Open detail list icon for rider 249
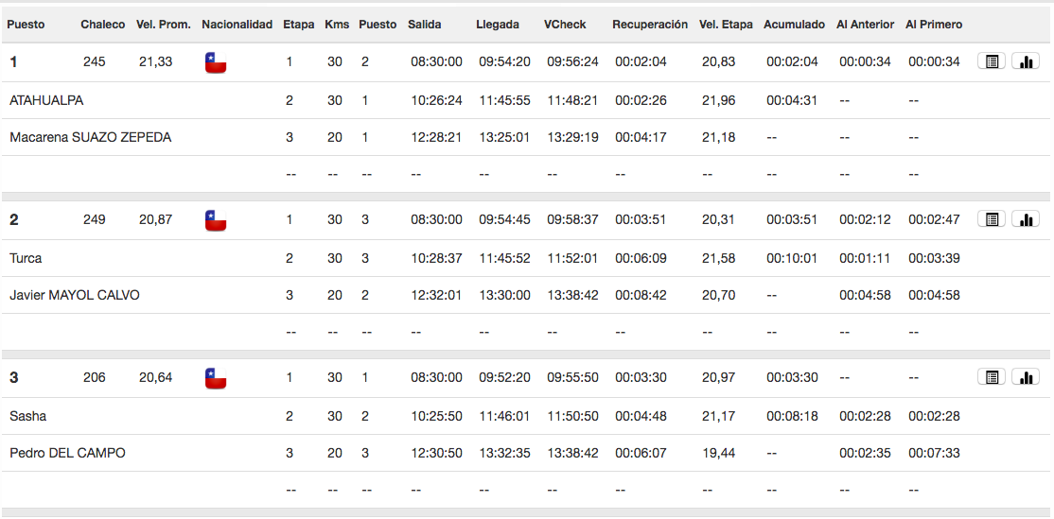 (992, 219)
